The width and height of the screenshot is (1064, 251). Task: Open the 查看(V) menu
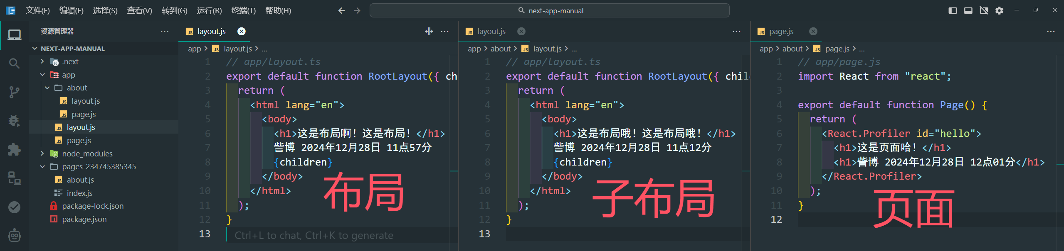pyautogui.click(x=139, y=10)
